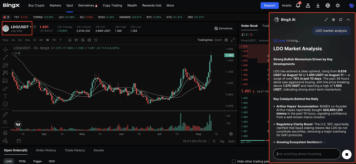
Task: Show buy orders only view
Action: 247,35
